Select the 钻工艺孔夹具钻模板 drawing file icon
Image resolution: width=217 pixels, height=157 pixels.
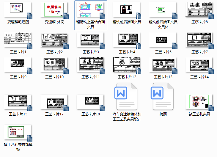tap(18, 133)
